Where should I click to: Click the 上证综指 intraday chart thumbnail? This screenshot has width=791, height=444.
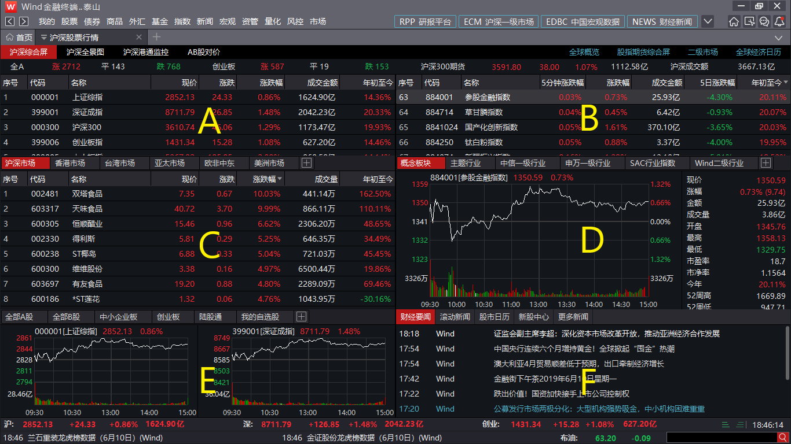coord(98,371)
